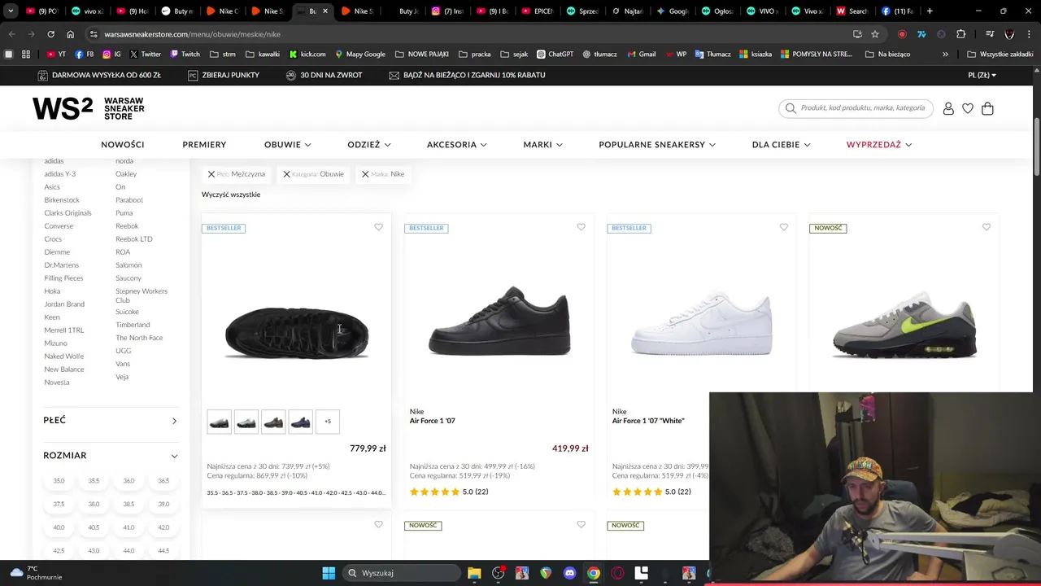
Task: Select size 40.5 filter
Action: point(94,527)
